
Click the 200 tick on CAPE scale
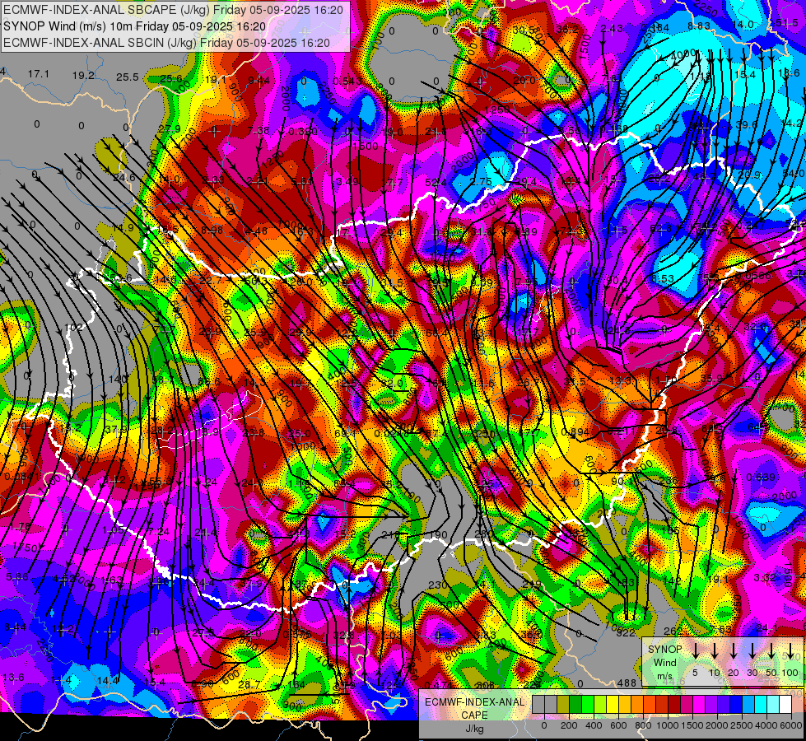[x=569, y=725]
